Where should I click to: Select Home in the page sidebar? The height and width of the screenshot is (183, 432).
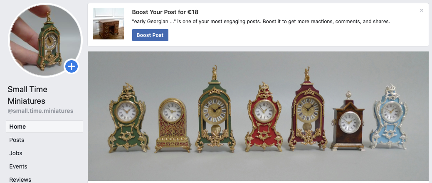[x=44, y=127]
